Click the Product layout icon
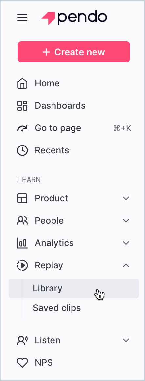This screenshot has width=145, height=381. (x=22, y=198)
